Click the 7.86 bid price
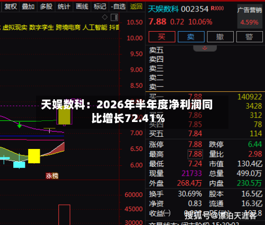Image resolution: width=265 pixels, height=225 pixels. pos(195,115)
